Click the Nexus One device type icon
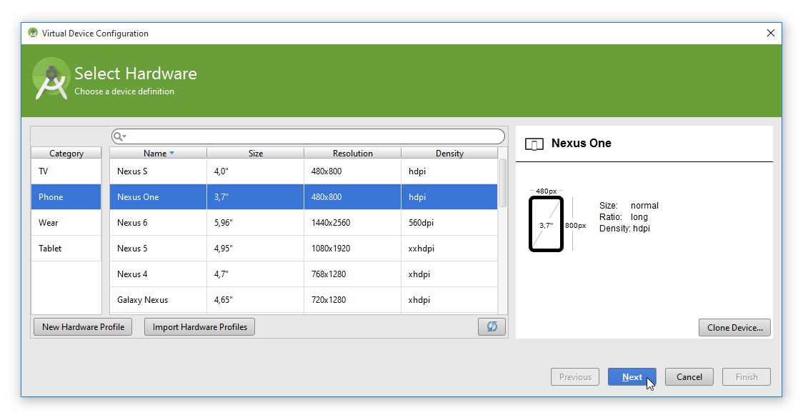Screen dimensions: 803x415 click(x=534, y=144)
